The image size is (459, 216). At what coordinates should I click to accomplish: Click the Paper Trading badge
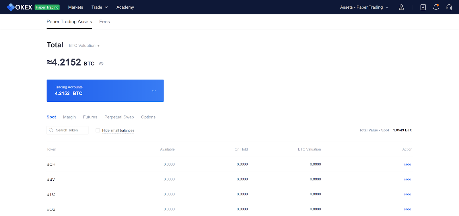(47, 7)
